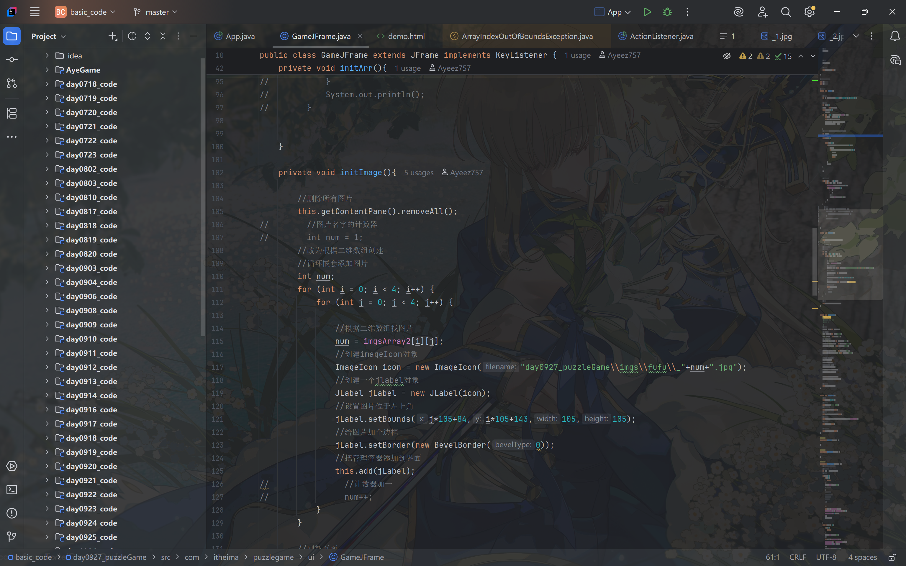Open the Notifications bell panel
The width and height of the screenshot is (906, 566).
pyautogui.click(x=895, y=36)
